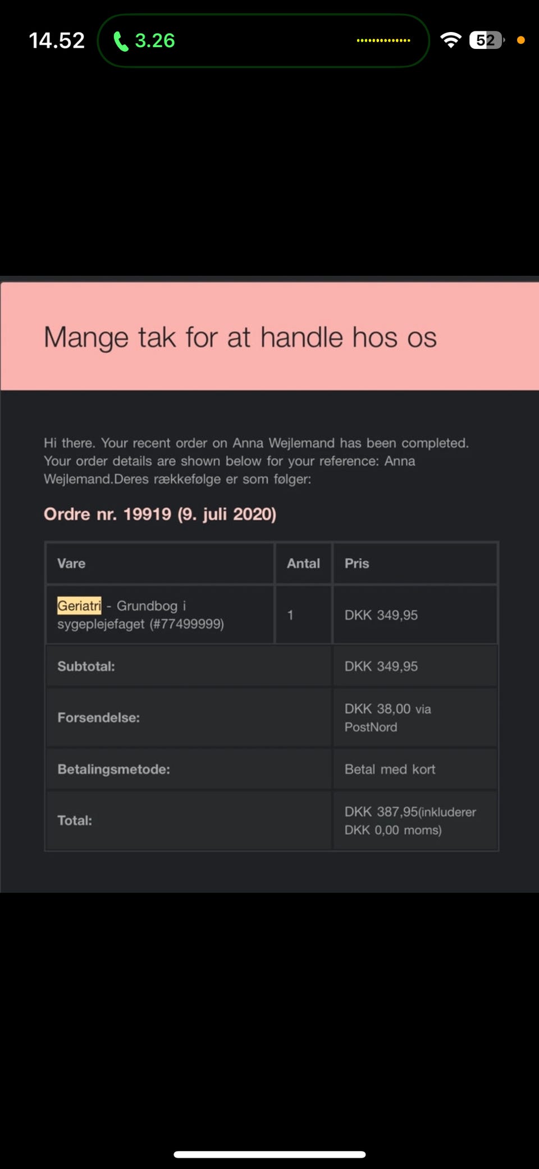Tap the 3.26 call duration timer
539x1169 pixels.
coord(155,40)
